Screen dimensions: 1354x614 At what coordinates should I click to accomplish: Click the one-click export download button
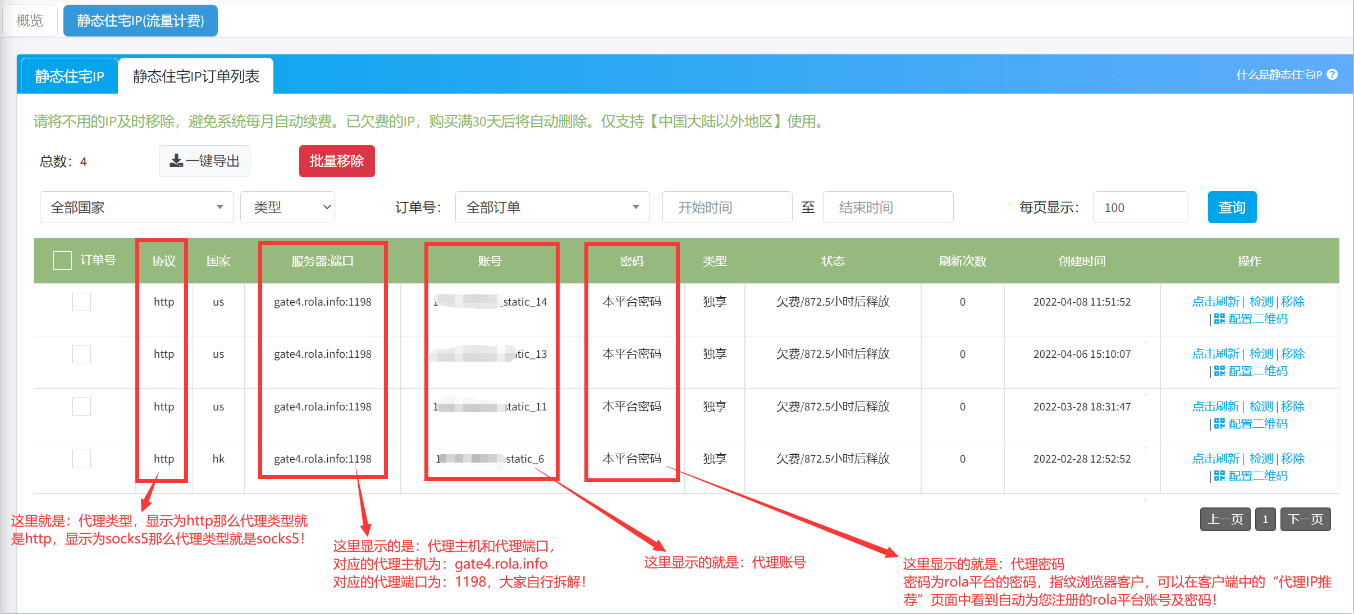point(204,161)
